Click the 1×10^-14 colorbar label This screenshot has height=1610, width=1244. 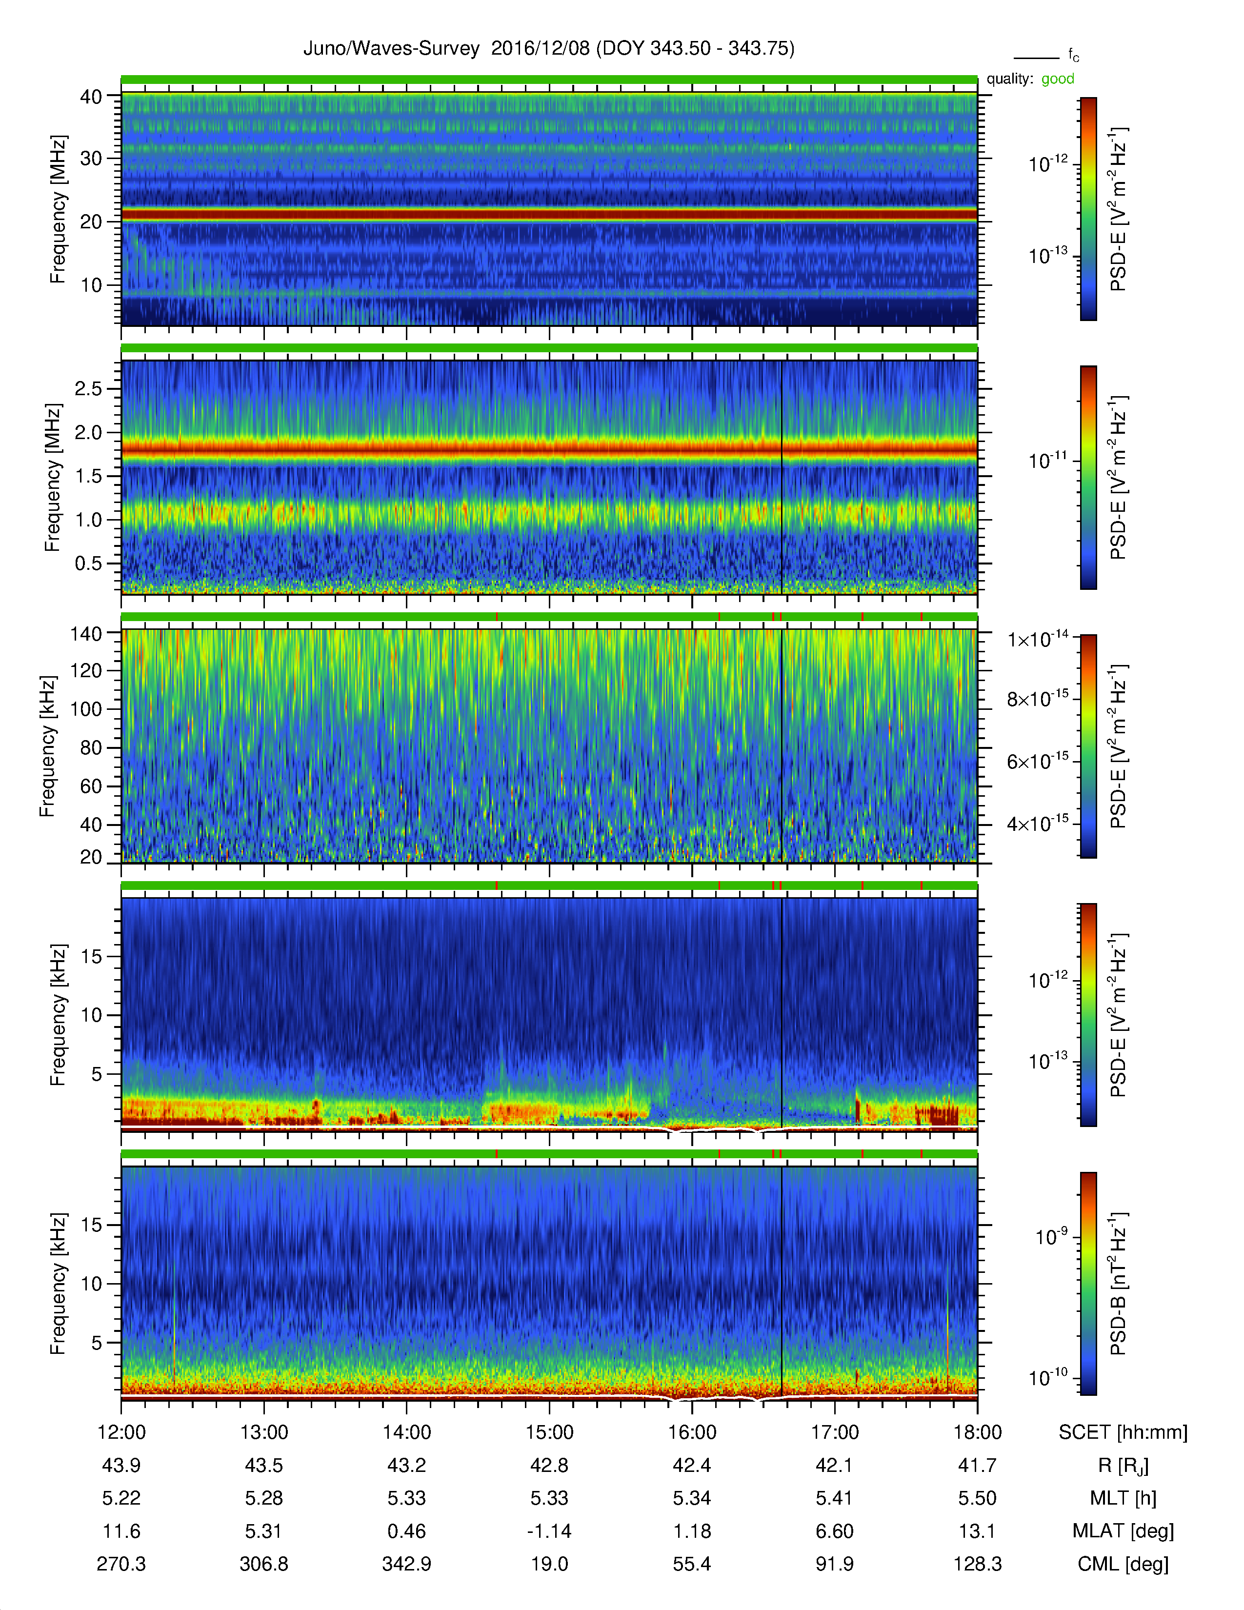coord(1038,639)
